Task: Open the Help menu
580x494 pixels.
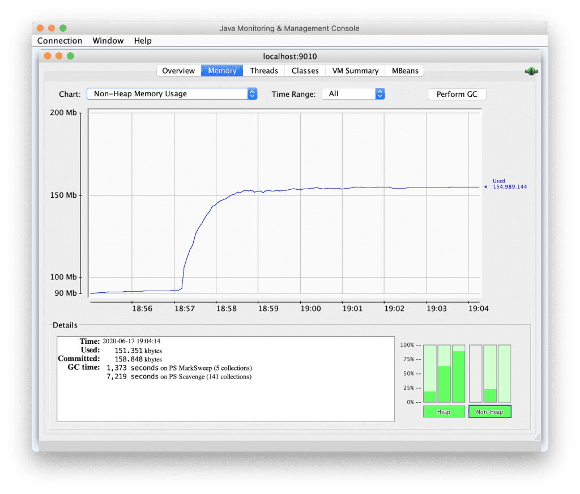Action: pos(143,41)
